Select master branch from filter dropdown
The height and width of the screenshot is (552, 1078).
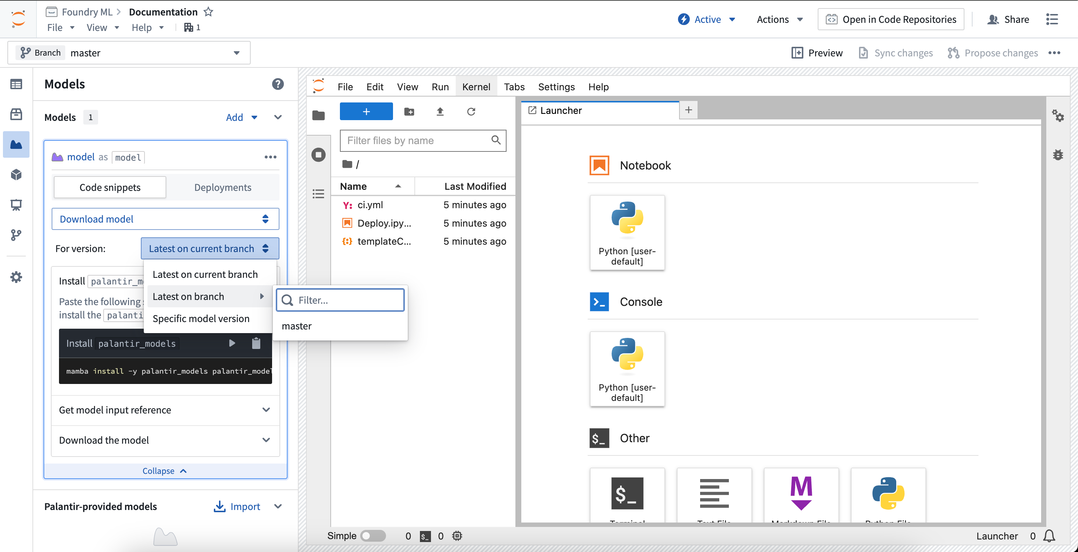pyautogui.click(x=296, y=325)
